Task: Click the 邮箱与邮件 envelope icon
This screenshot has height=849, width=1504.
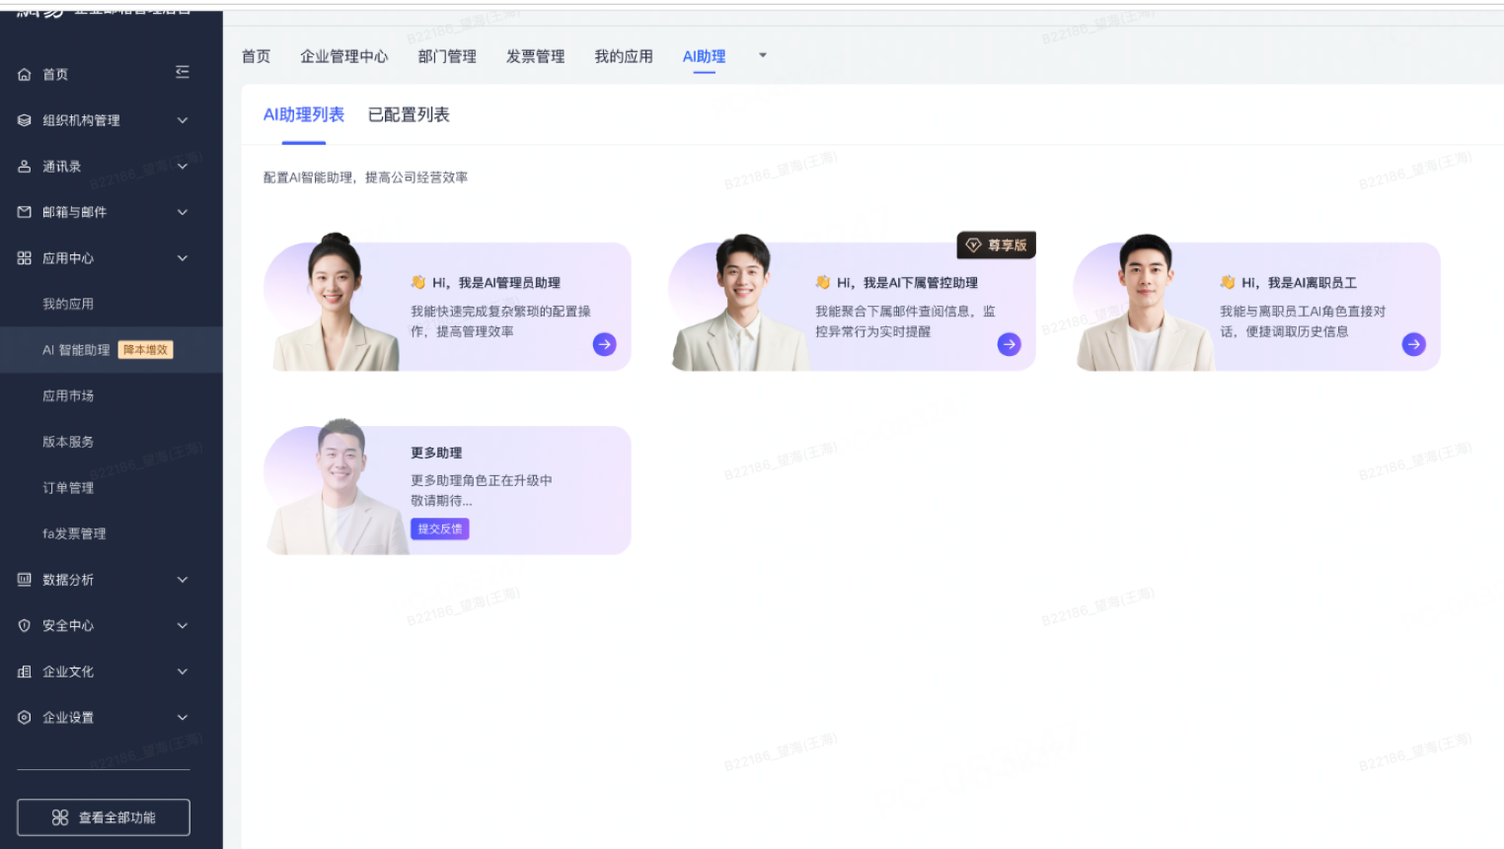Action: pyautogui.click(x=25, y=212)
